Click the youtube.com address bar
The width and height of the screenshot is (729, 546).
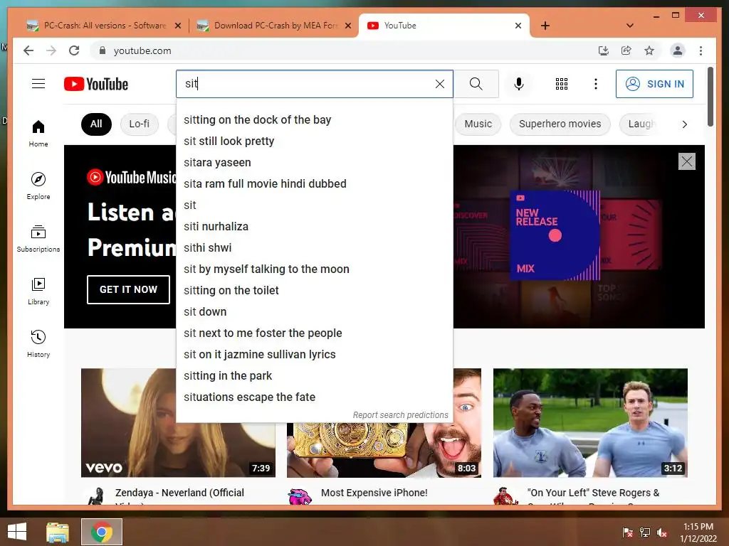coord(344,50)
